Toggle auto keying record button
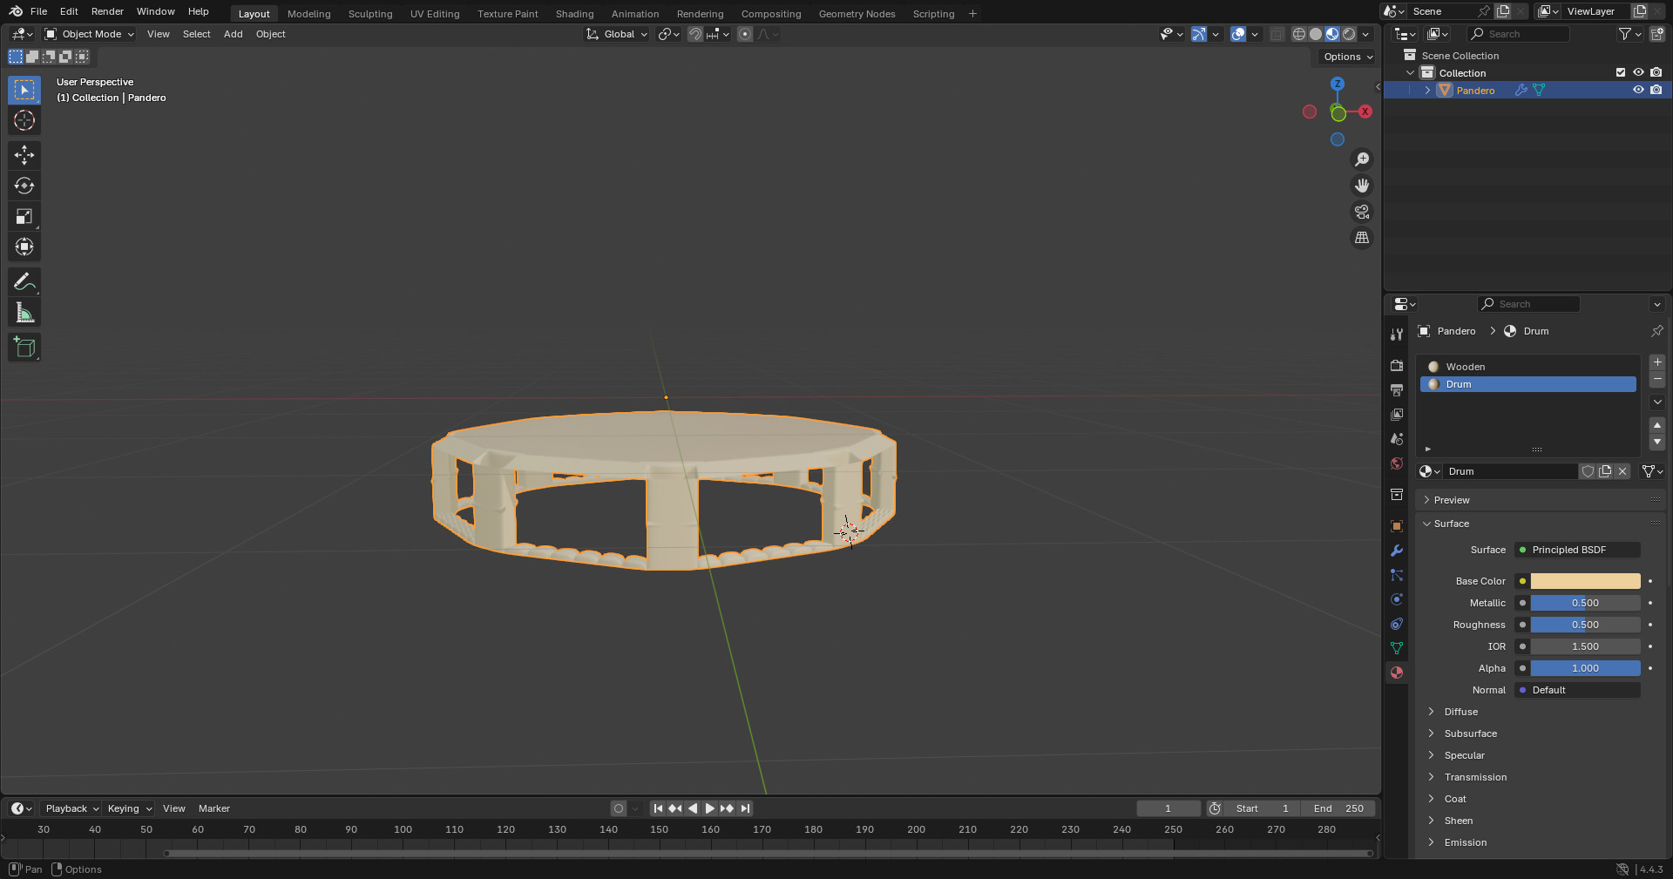 pos(619,808)
